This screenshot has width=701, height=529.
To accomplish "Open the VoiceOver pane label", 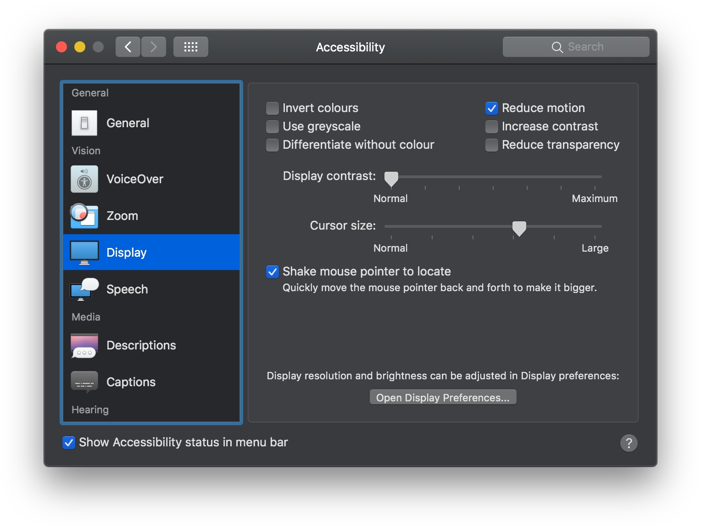I will tap(135, 179).
